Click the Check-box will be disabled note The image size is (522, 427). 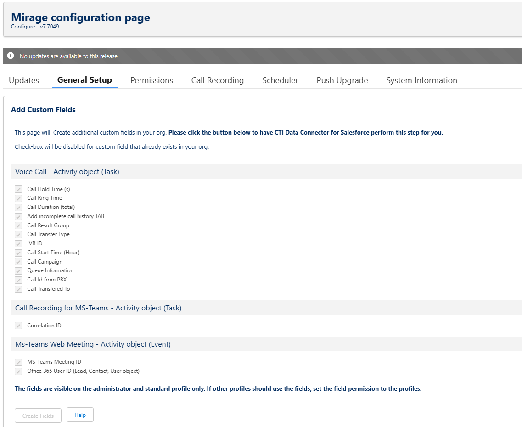(112, 147)
